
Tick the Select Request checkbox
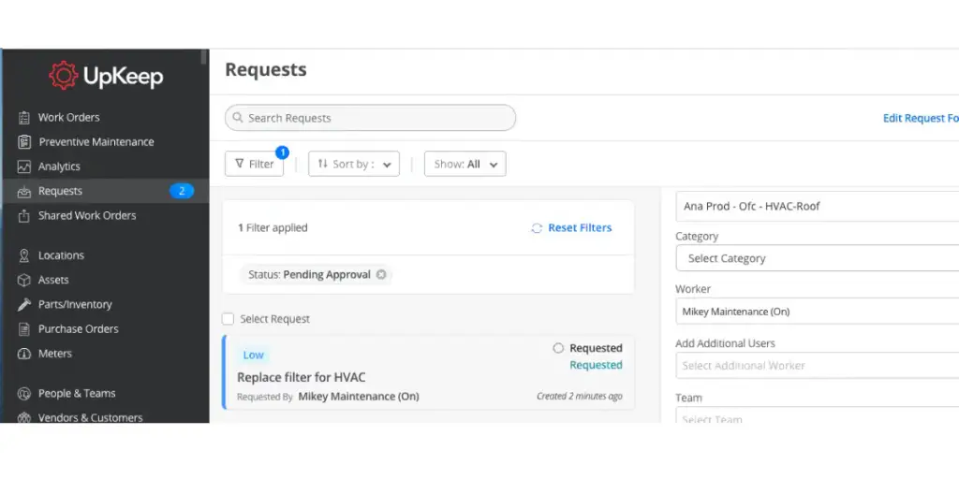point(228,319)
